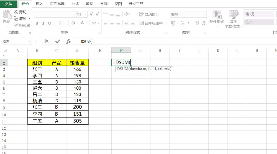Expand the number format dropdown (常规)
This screenshot has width=277, height=154.
pyautogui.click(x=205, y=15)
